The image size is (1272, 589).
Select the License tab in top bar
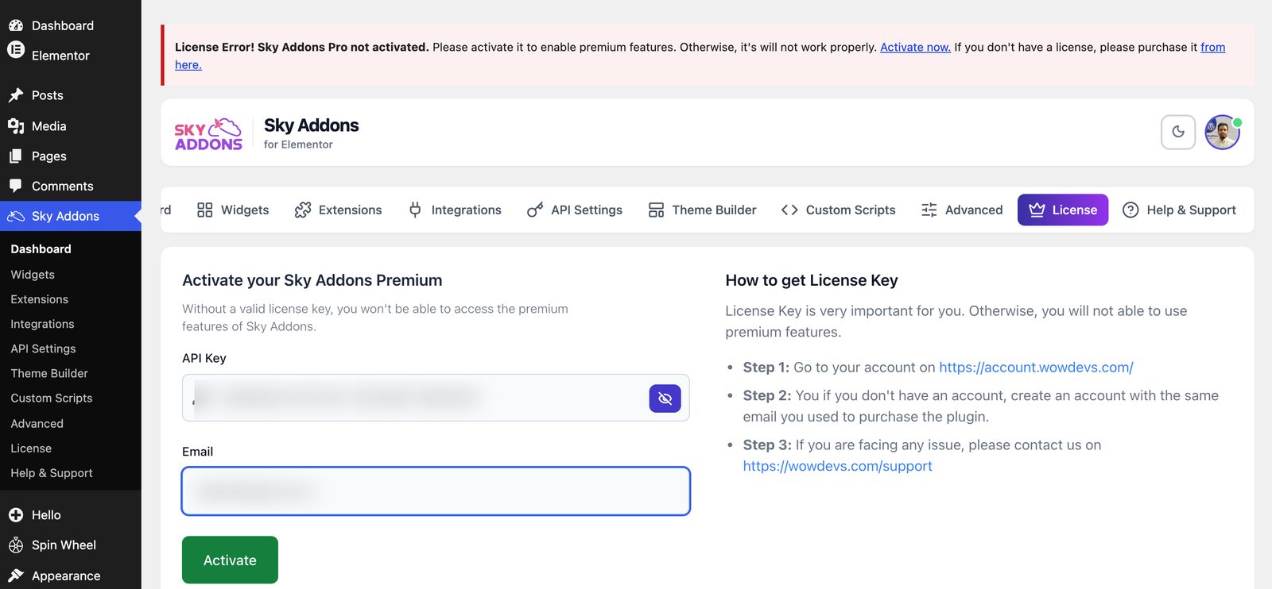point(1063,210)
